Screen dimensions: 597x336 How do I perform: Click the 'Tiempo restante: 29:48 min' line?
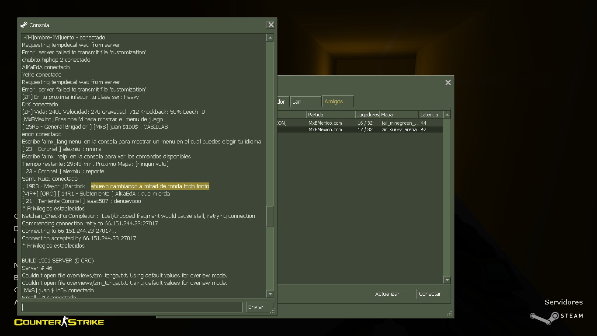(95, 164)
